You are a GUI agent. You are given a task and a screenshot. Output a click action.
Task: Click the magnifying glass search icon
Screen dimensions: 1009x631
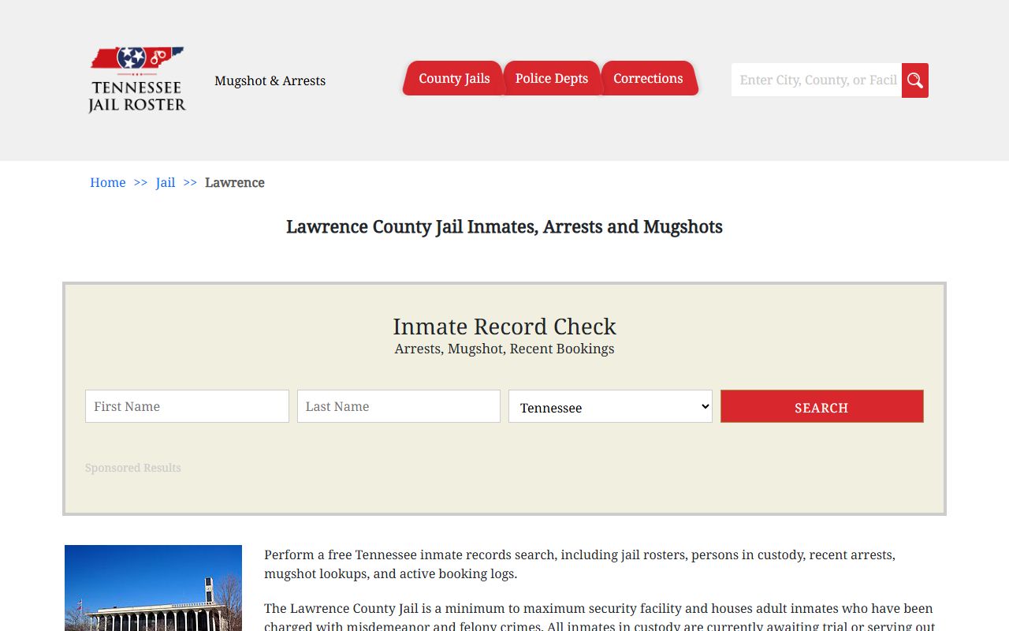(x=915, y=80)
